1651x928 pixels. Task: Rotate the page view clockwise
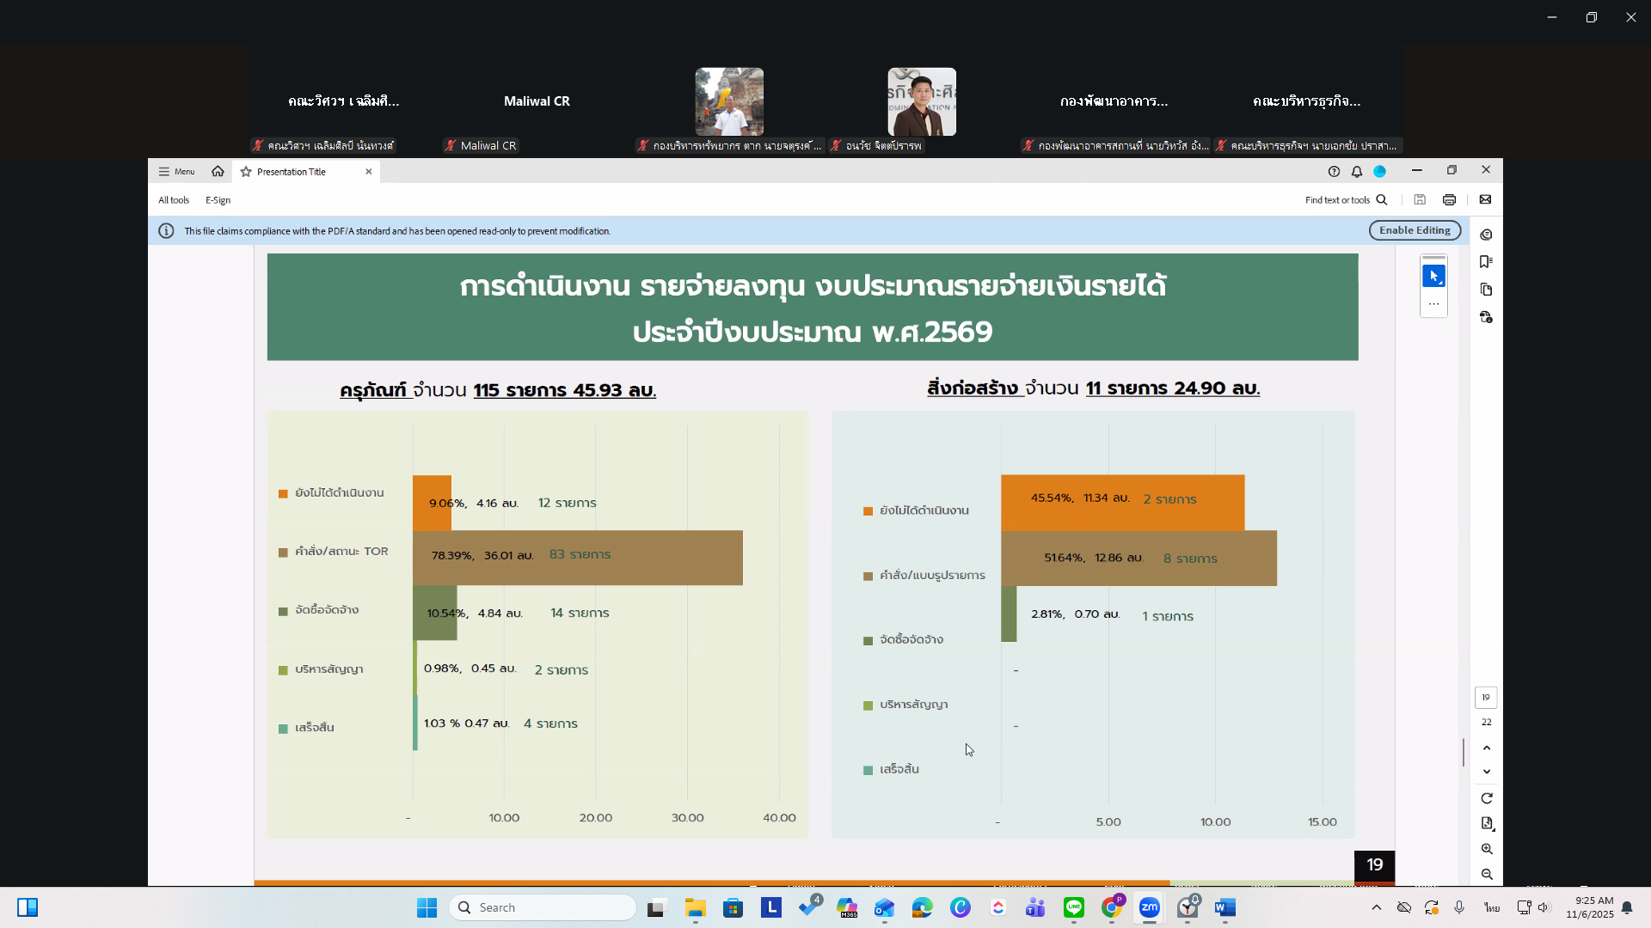[1487, 798]
